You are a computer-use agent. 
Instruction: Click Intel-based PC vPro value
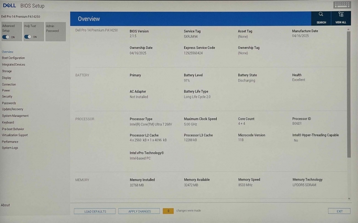click(x=140, y=158)
